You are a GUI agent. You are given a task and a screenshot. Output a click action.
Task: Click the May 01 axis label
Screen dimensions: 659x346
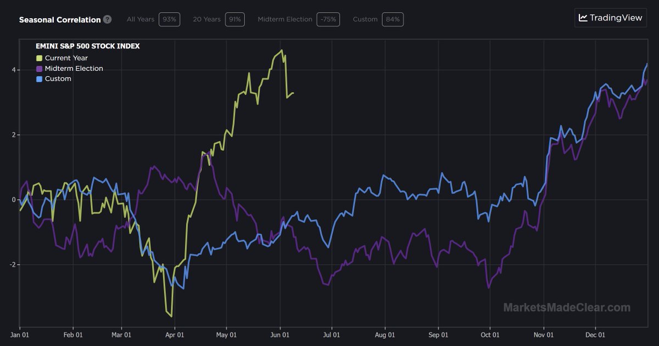(x=226, y=334)
